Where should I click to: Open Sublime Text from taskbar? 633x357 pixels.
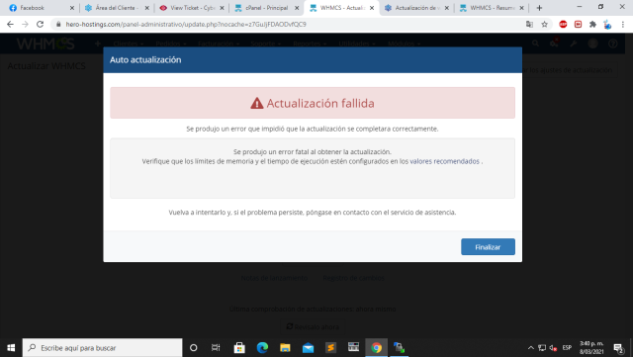330,348
